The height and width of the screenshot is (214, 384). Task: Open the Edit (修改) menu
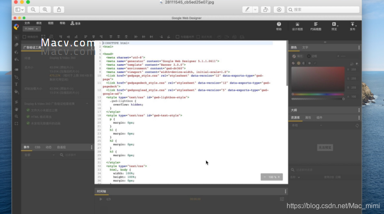point(39,23)
